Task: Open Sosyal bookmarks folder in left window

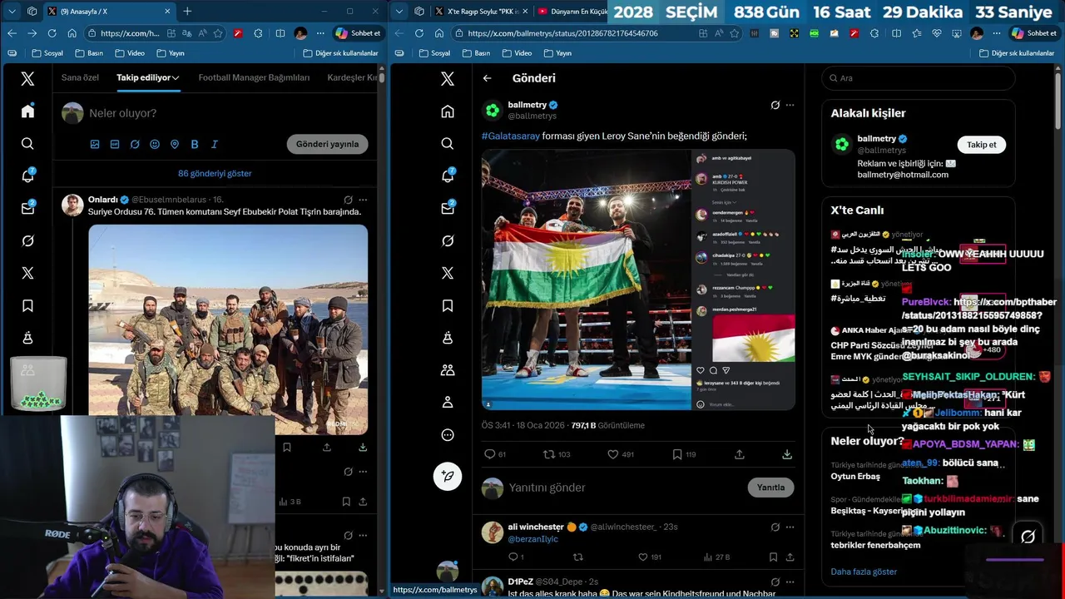Action: point(47,53)
